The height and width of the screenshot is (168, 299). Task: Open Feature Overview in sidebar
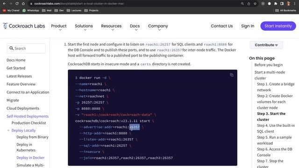click(x=21, y=84)
